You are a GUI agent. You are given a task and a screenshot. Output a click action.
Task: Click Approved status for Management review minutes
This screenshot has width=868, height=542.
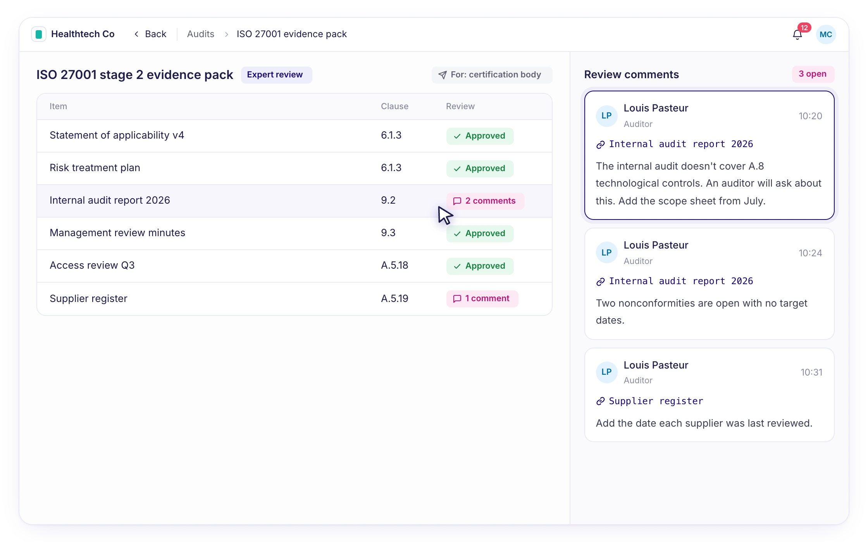pyautogui.click(x=480, y=233)
